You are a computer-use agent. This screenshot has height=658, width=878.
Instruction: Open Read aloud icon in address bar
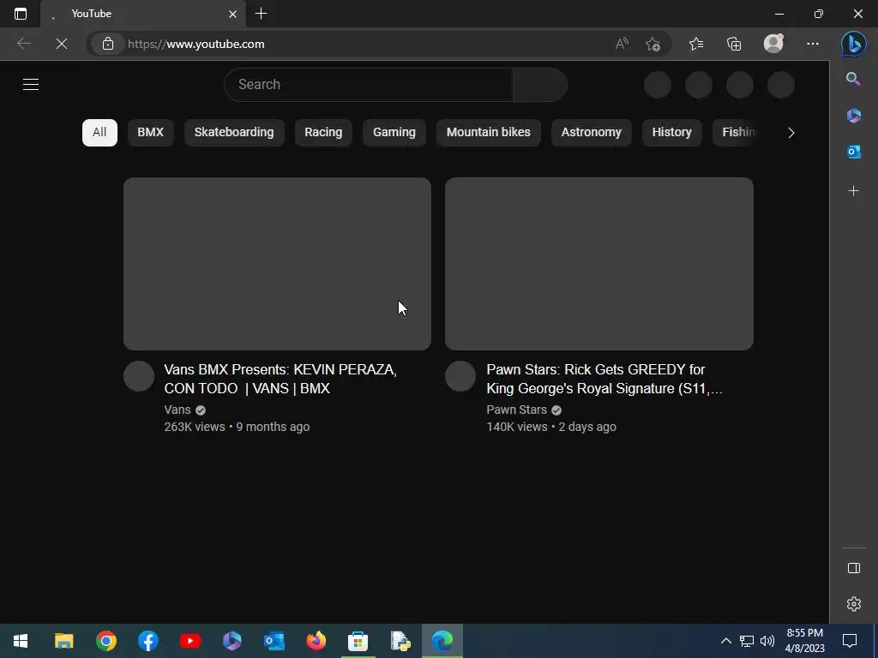622,44
